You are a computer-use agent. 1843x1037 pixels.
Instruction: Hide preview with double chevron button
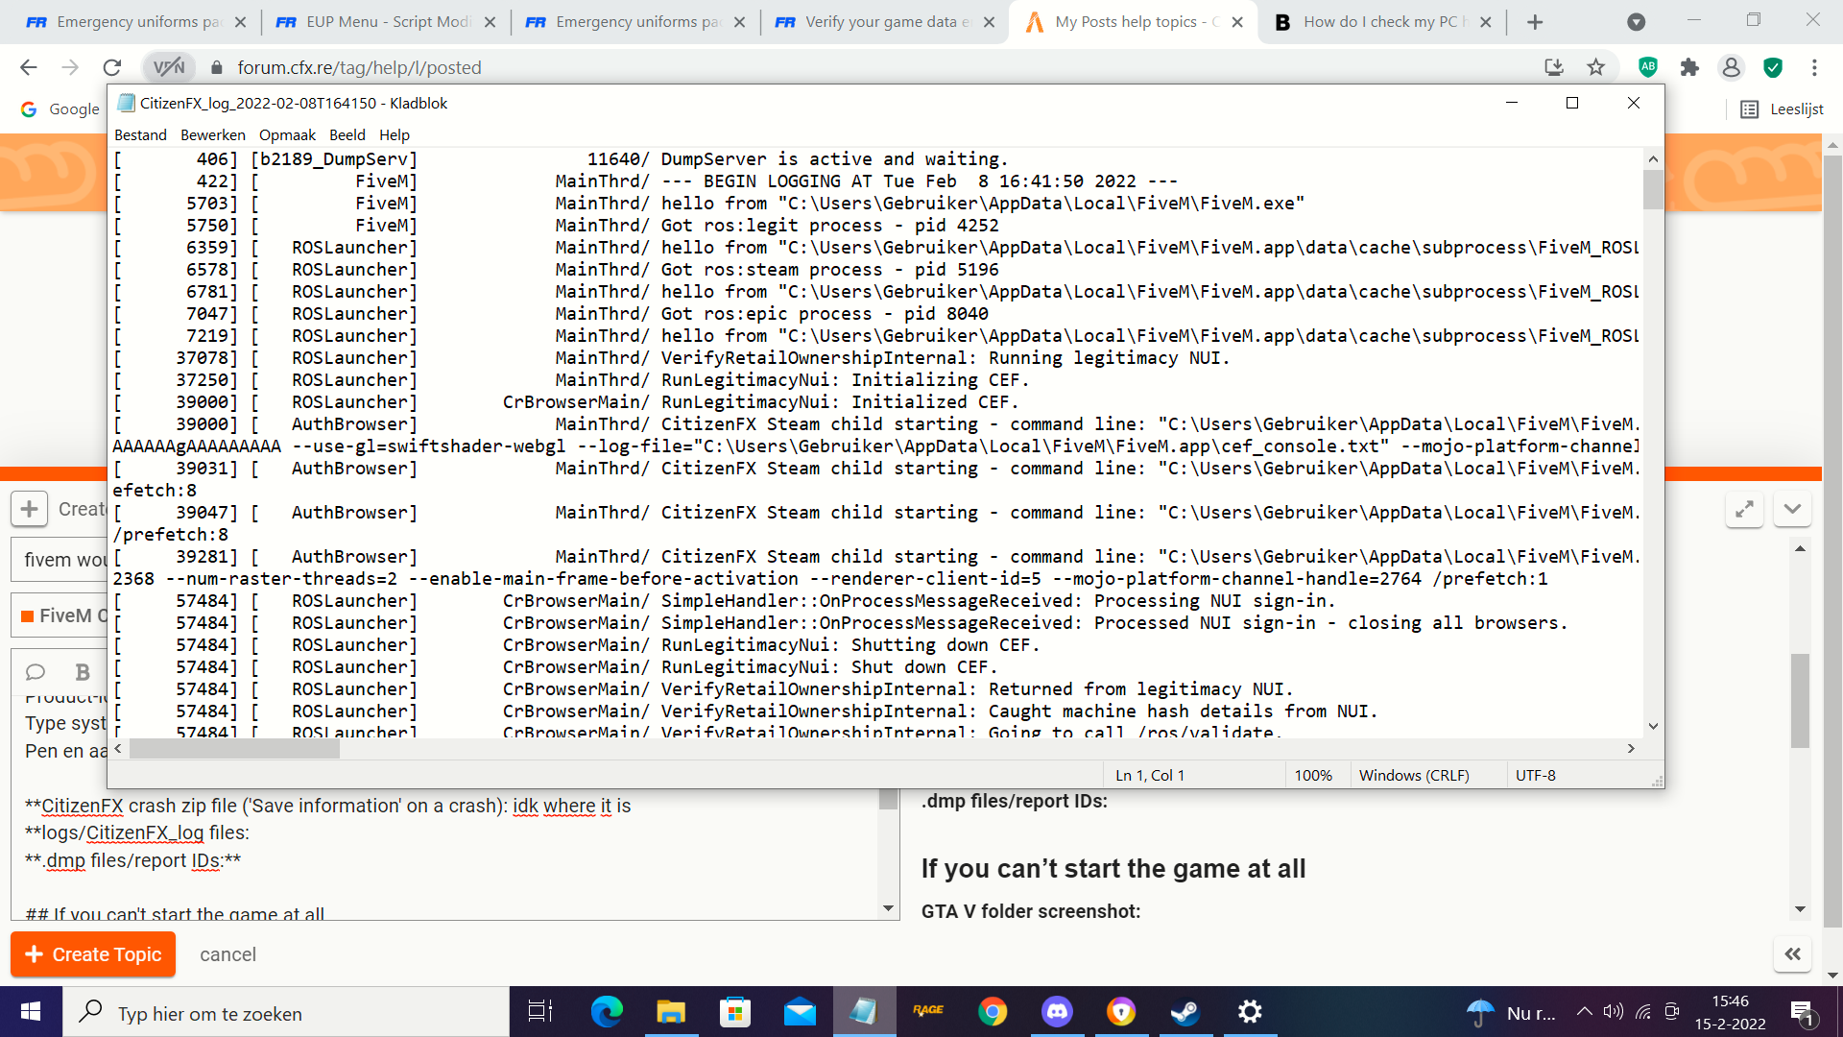[1792, 954]
